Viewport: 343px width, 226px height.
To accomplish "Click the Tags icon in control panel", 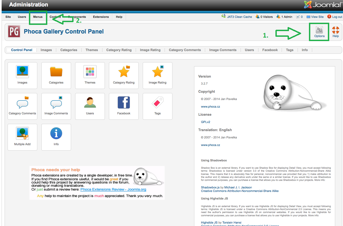I will pyautogui.click(x=158, y=103).
